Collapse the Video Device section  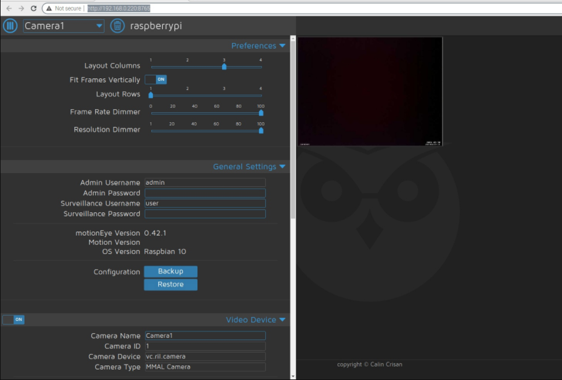pos(283,320)
